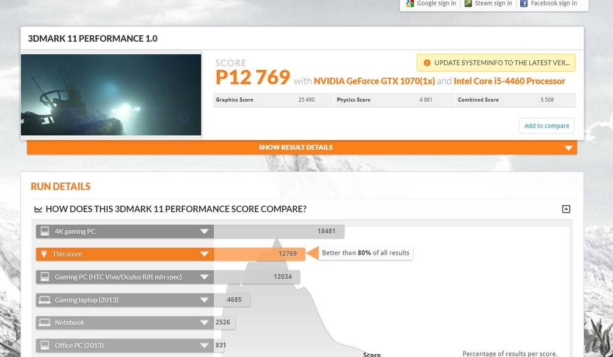
Task: Click the 3DMARK 11 PERFORMANCE 1.0 heading
Action: click(x=93, y=39)
